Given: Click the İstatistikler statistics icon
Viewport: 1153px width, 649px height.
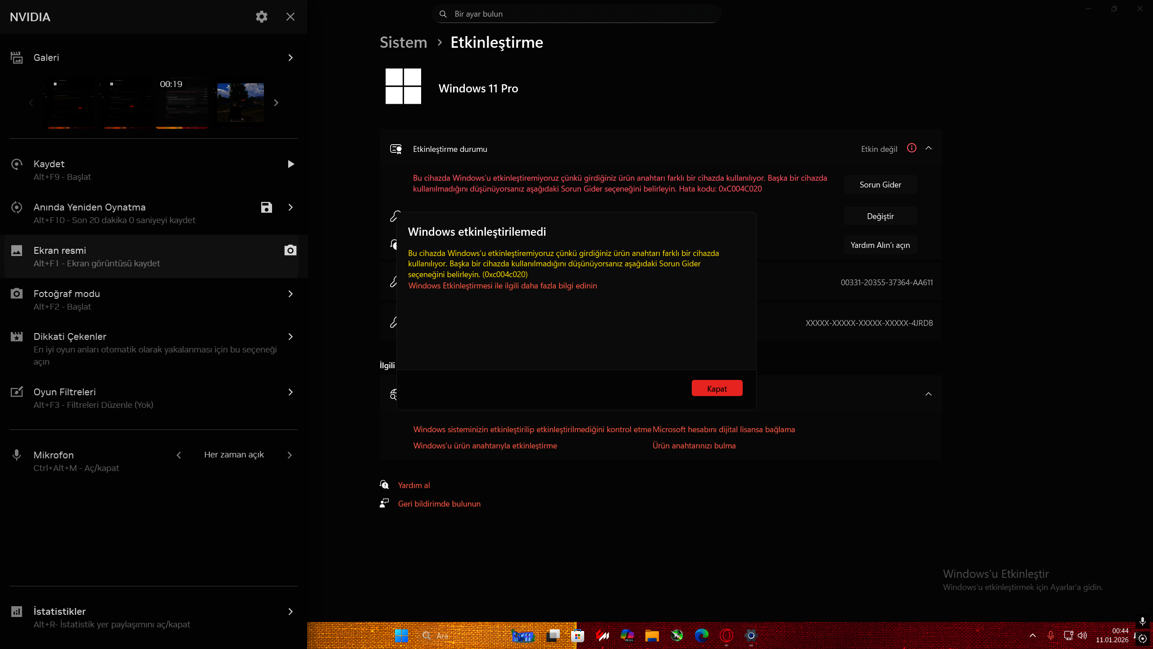Looking at the screenshot, I should tap(17, 612).
